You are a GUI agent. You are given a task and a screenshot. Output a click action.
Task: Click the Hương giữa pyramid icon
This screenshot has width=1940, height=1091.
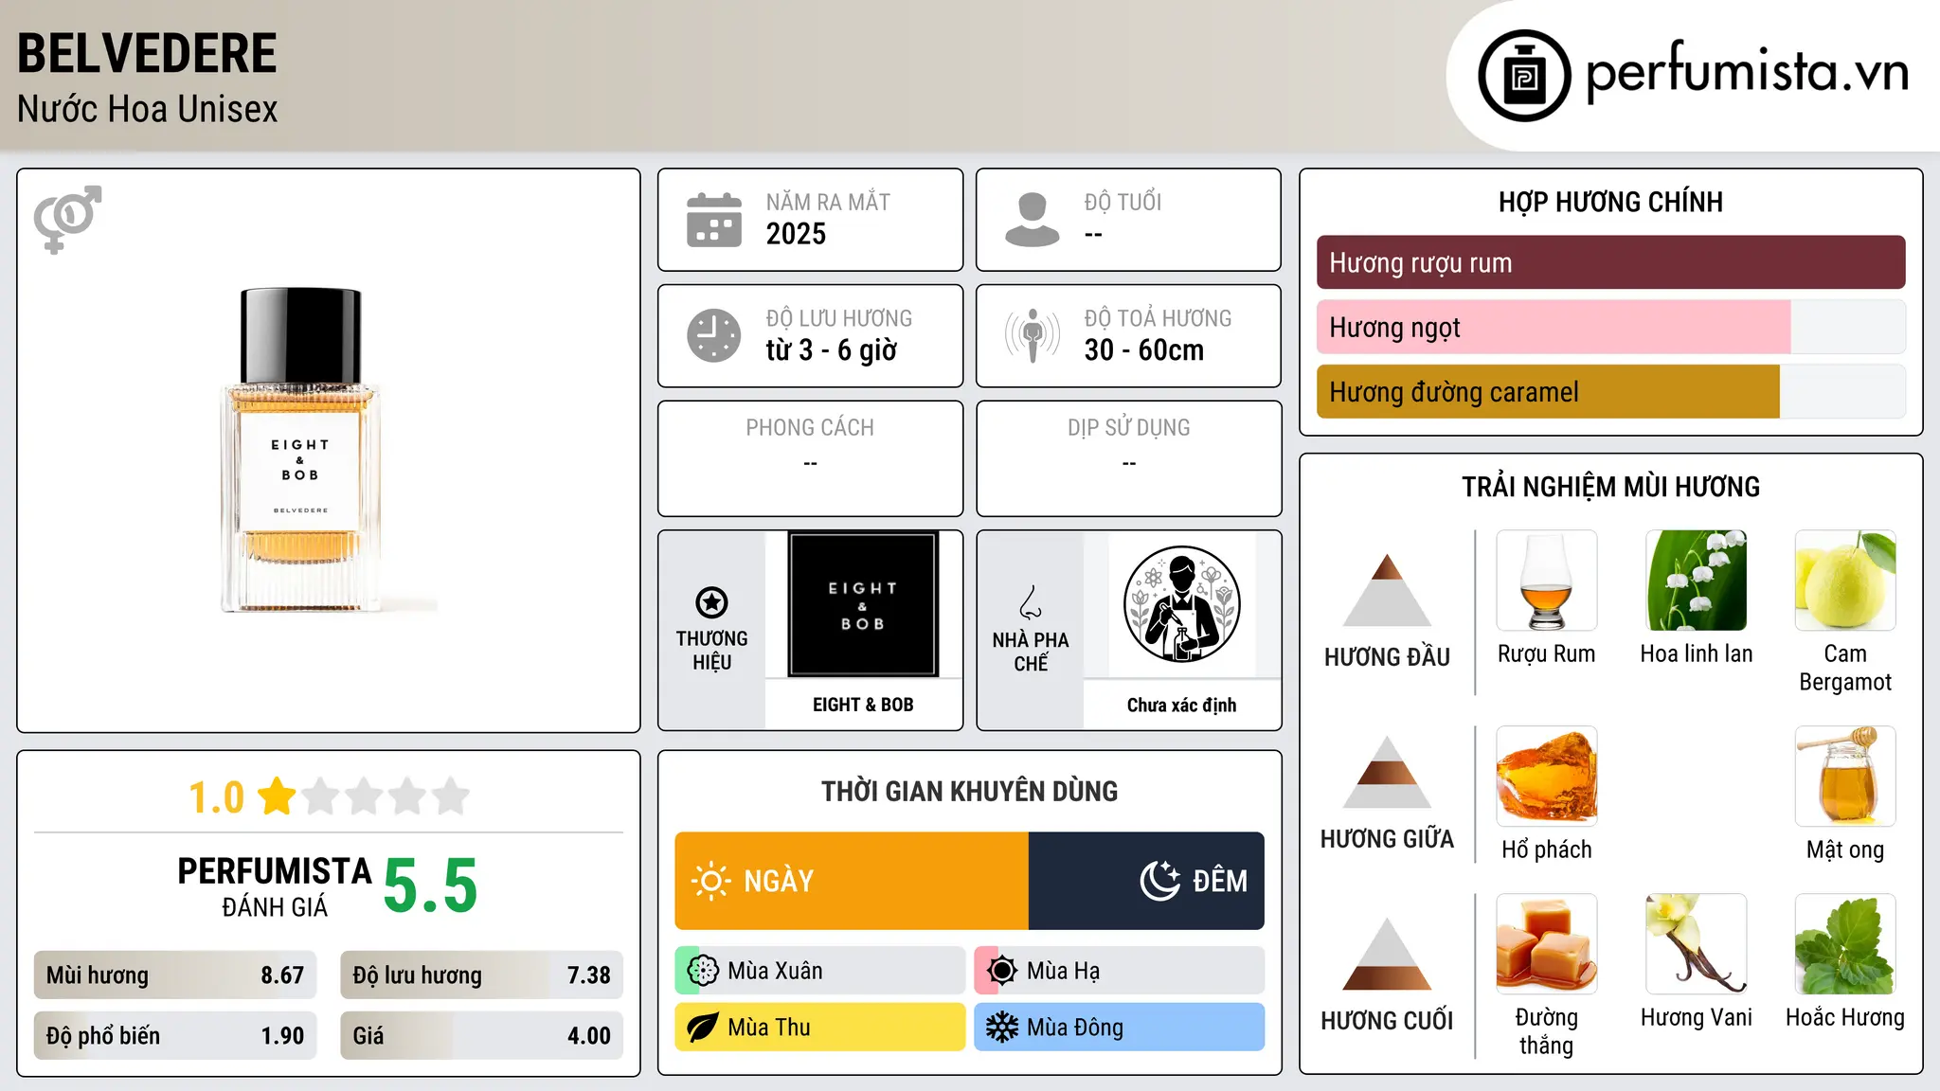pos(1387,772)
